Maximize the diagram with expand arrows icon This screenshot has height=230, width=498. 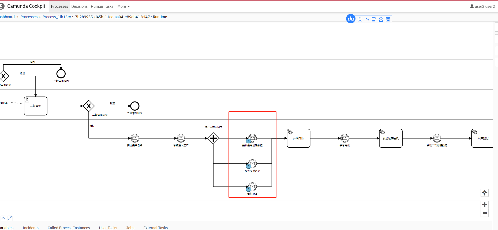[x=10, y=218]
